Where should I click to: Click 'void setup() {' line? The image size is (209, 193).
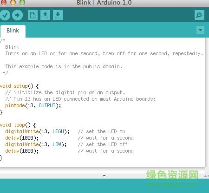pyautogui.click(x=20, y=86)
